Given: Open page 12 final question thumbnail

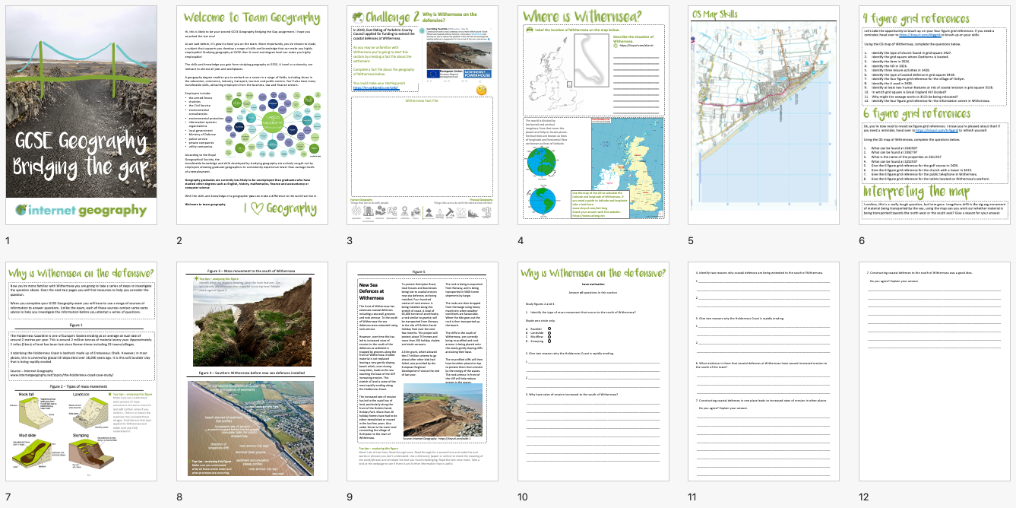Looking at the screenshot, I should (x=935, y=372).
